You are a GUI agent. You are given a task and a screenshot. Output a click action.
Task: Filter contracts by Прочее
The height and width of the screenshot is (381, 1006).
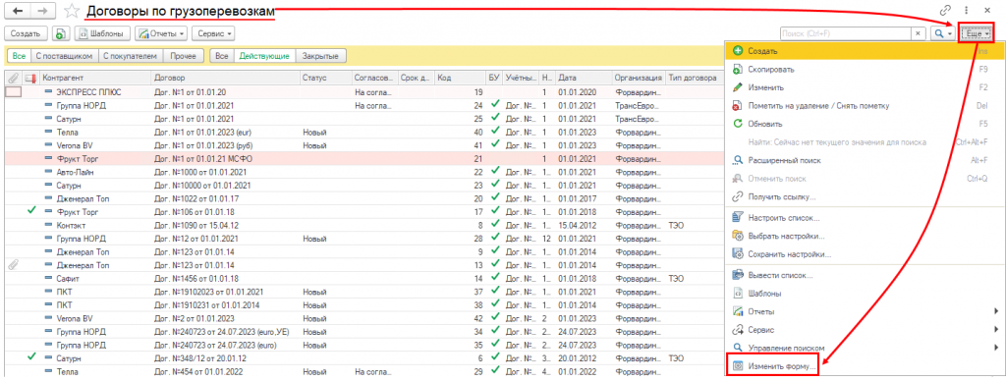[184, 56]
